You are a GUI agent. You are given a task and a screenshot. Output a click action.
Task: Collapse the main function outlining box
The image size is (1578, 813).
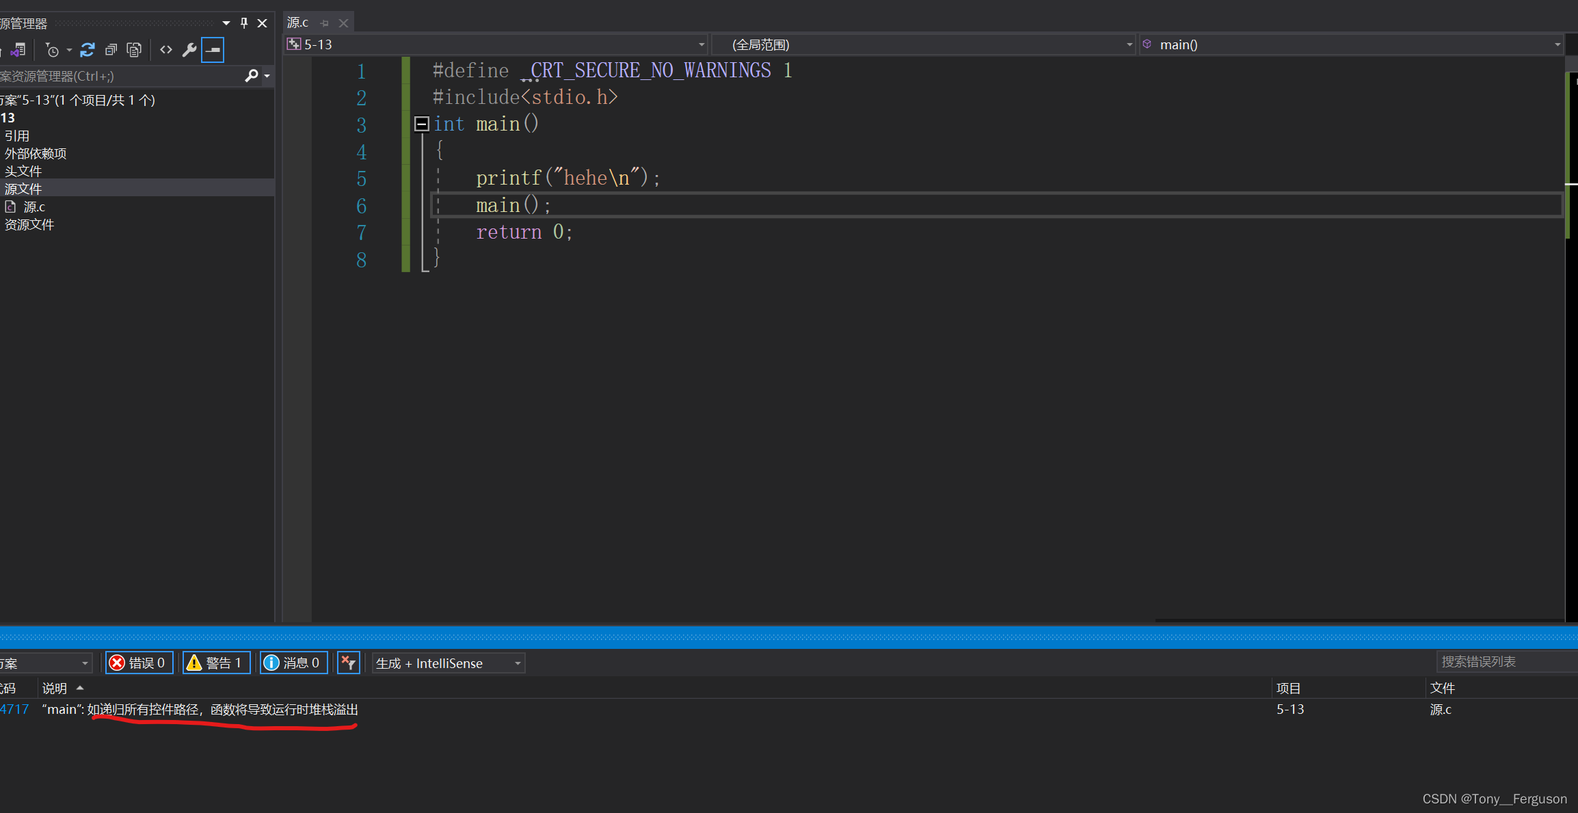(x=421, y=124)
